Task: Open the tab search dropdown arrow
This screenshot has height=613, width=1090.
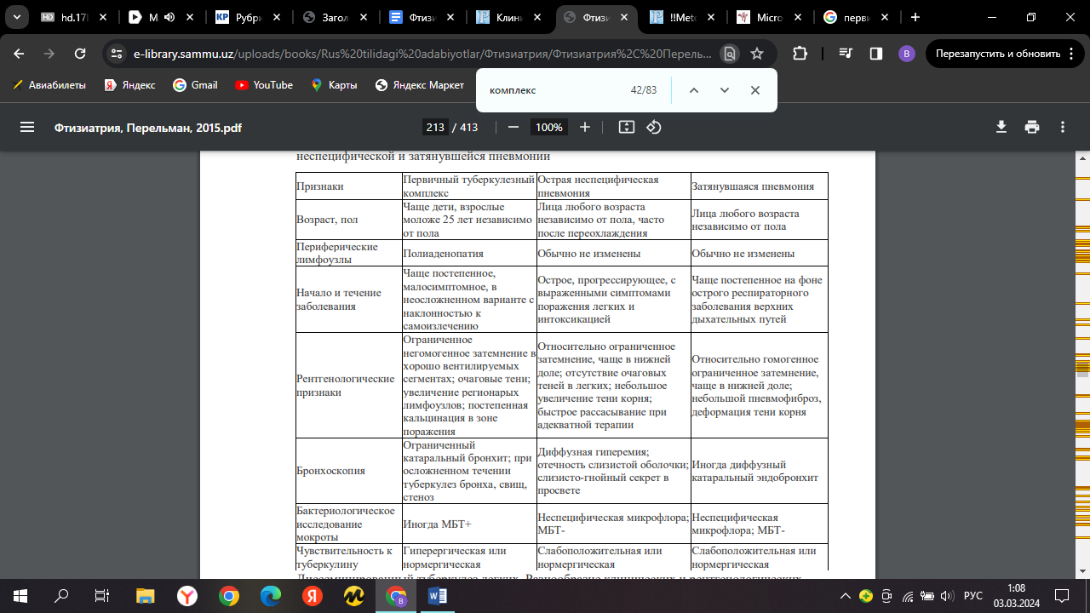Action: [15, 17]
